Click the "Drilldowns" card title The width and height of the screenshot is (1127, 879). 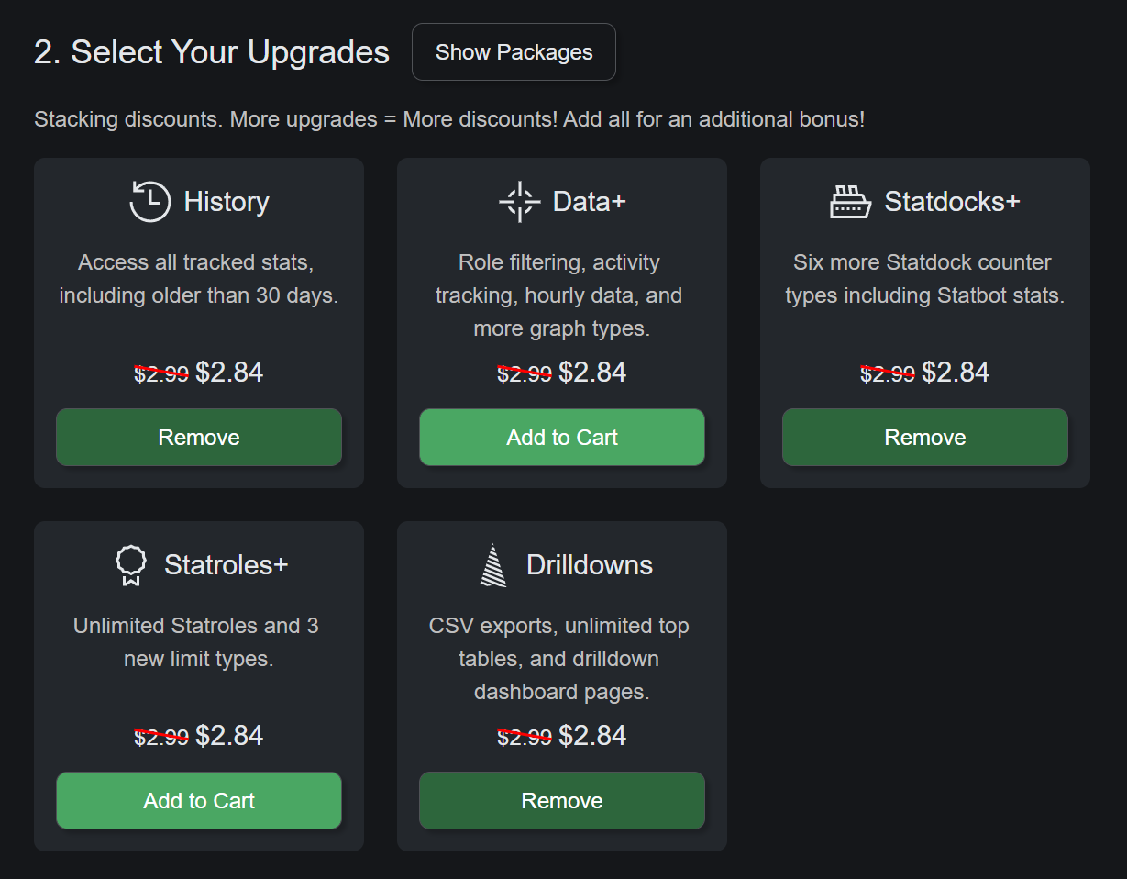point(590,565)
